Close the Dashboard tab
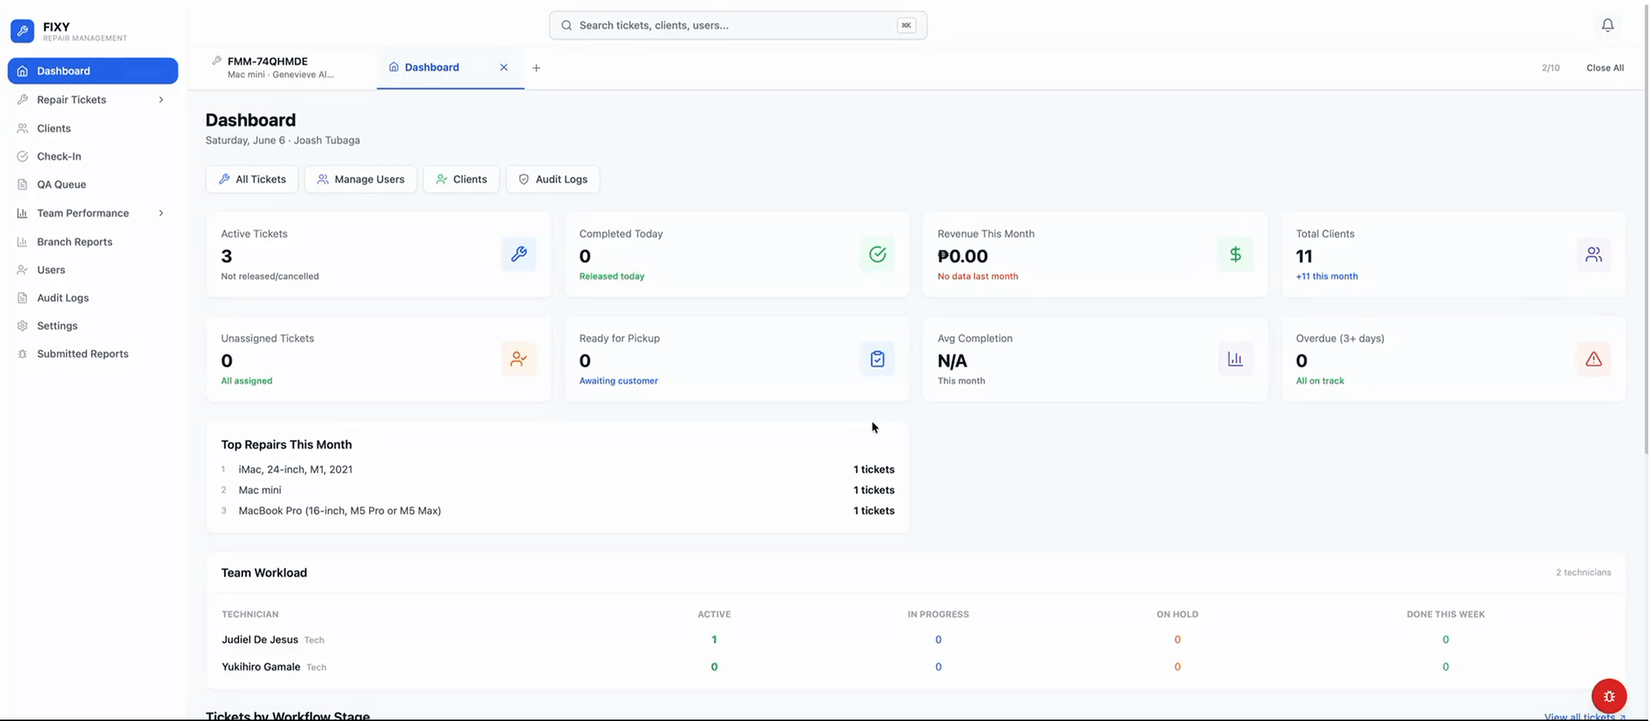1649x721 pixels. tap(504, 67)
